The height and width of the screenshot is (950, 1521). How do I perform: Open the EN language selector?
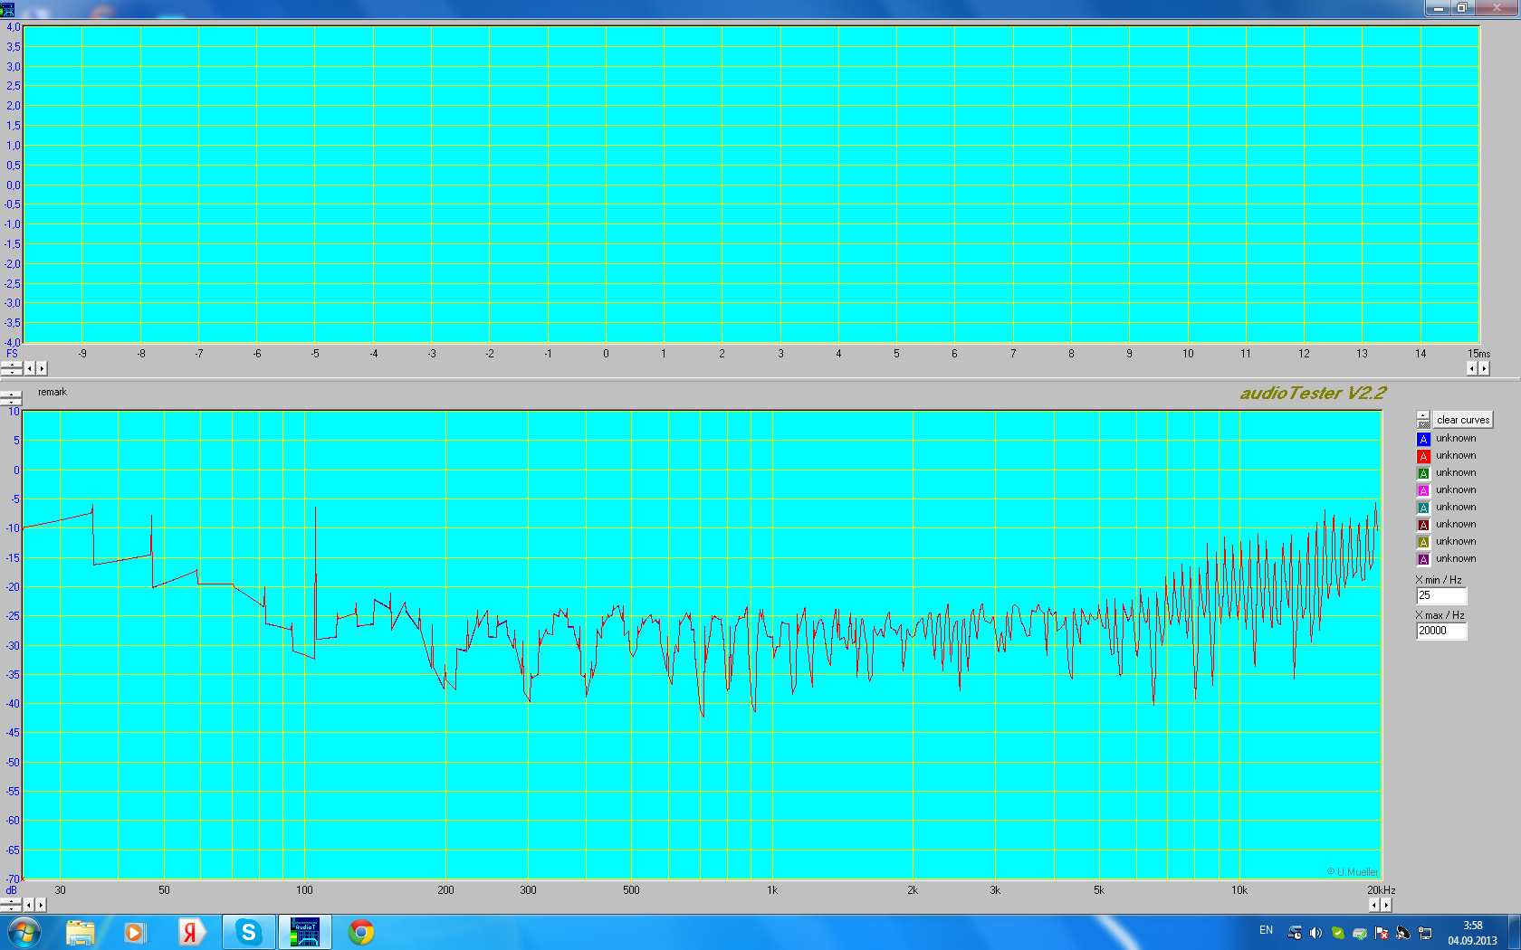(1266, 930)
